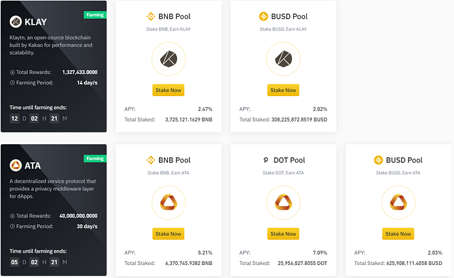Screen dimensions: 454x278
Task: Click the large ATA token logo in BUSD Pool card
Action: tap(398, 203)
